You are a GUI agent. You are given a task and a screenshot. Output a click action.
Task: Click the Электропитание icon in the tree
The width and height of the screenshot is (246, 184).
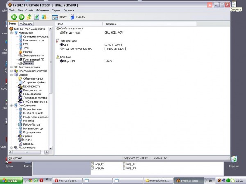point(20,56)
